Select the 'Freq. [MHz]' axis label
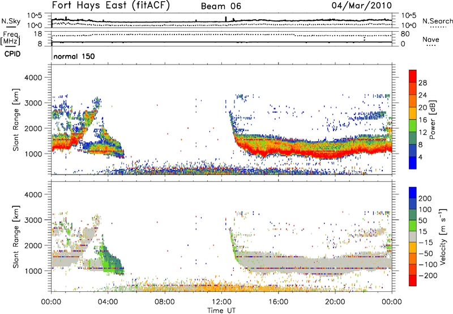This screenshot has width=453, height=314. click(x=10, y=39)
